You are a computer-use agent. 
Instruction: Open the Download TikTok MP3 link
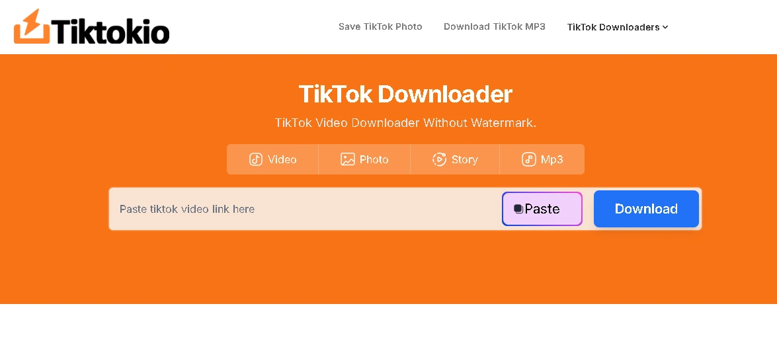pyautogui.click(x=494, y=26)
